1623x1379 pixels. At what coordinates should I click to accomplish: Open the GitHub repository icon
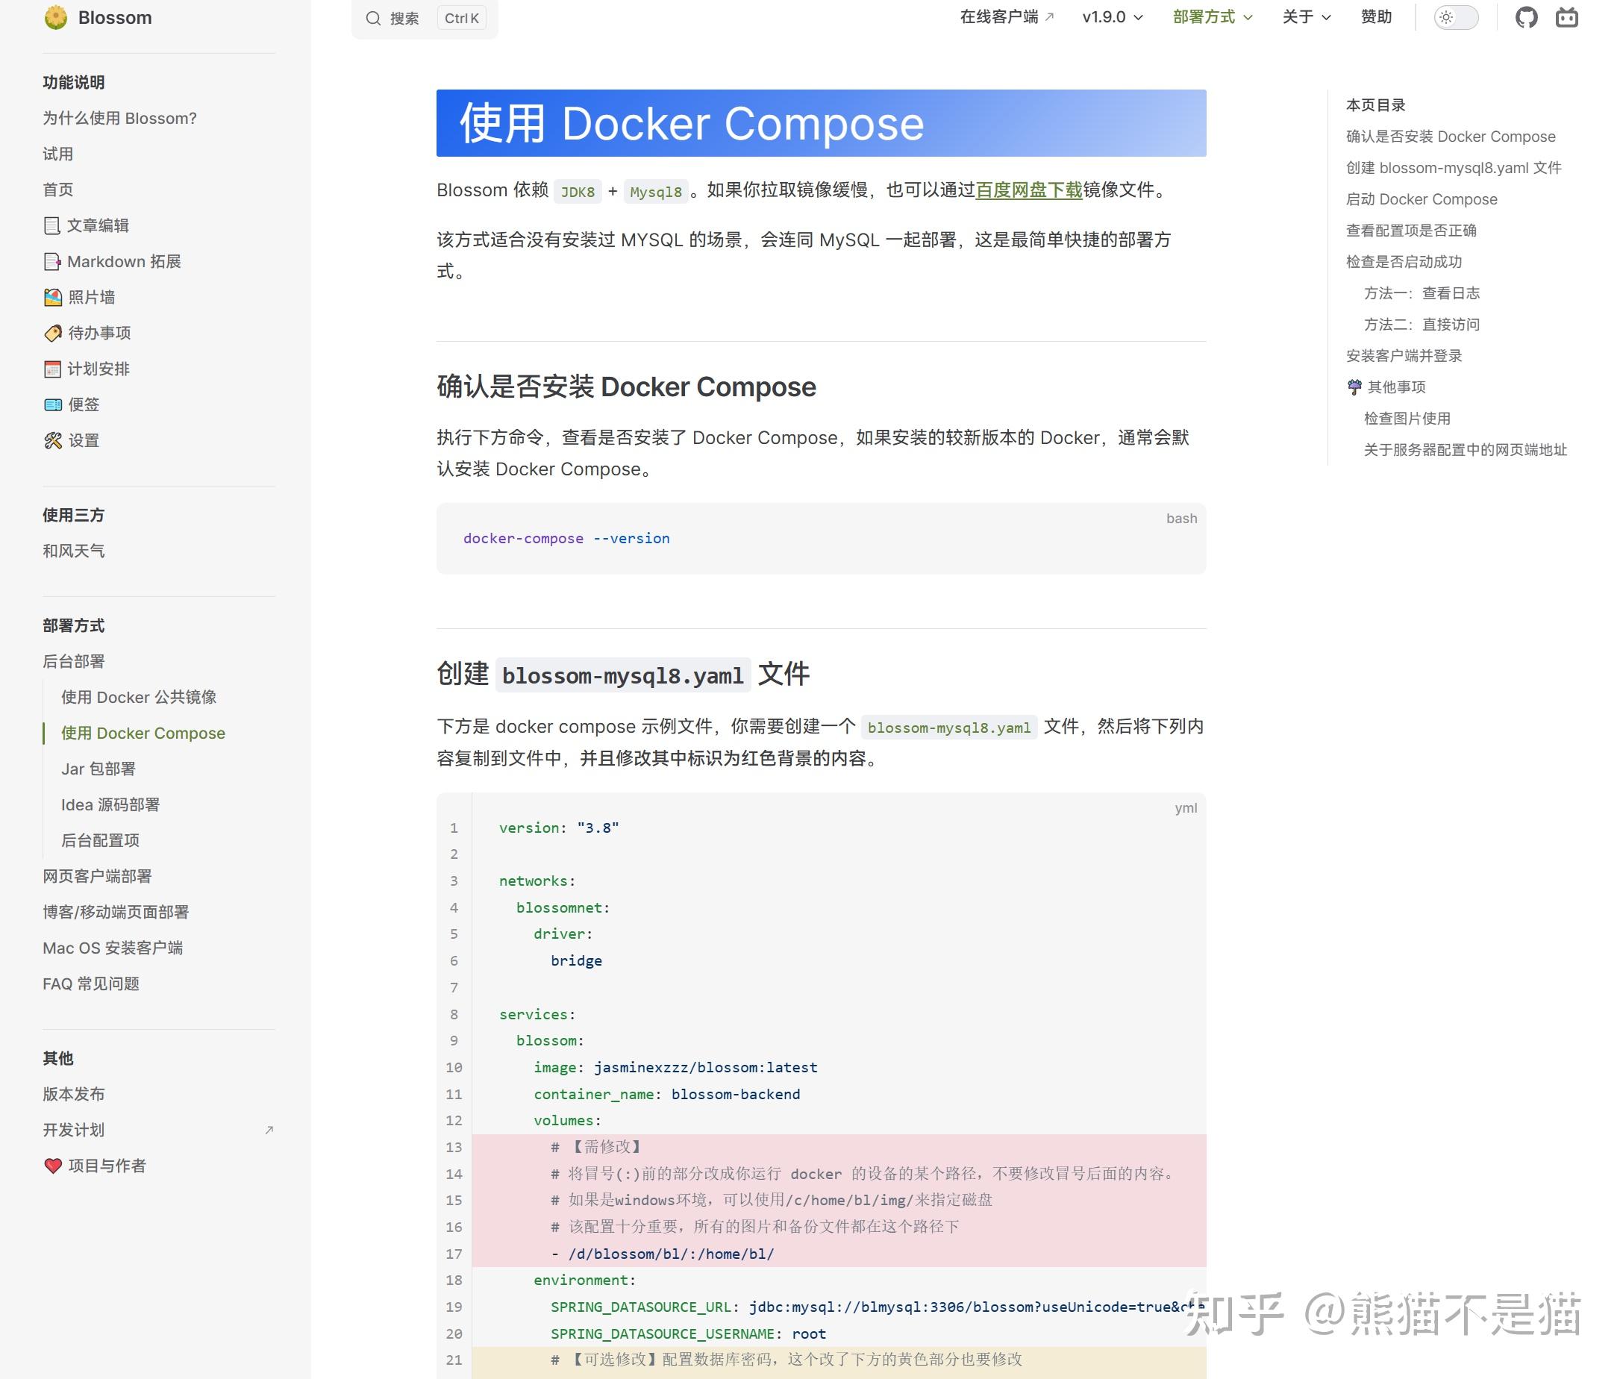(x=1525, y=17)
